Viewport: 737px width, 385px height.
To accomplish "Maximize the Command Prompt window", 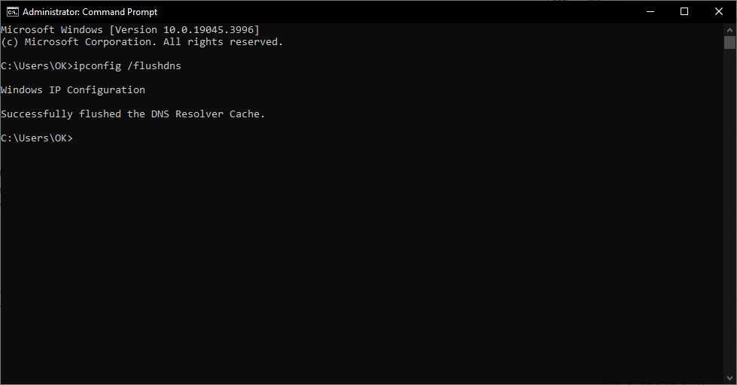I will click(x=684, y=12).
